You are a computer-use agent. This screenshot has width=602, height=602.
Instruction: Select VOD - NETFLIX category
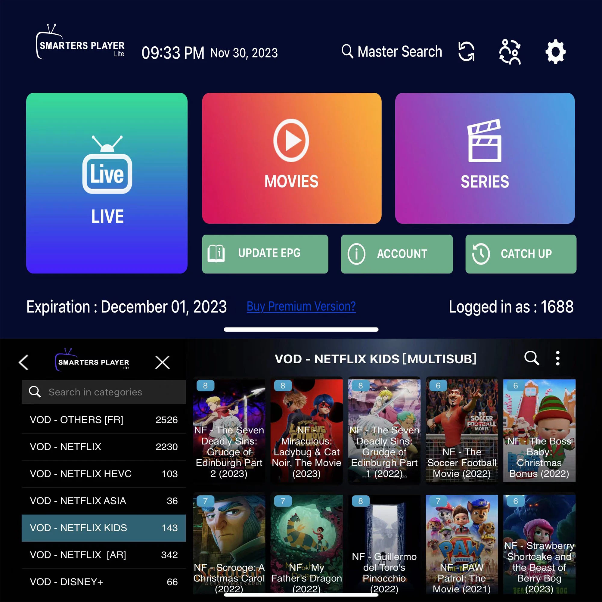click(x=104, y=447)
